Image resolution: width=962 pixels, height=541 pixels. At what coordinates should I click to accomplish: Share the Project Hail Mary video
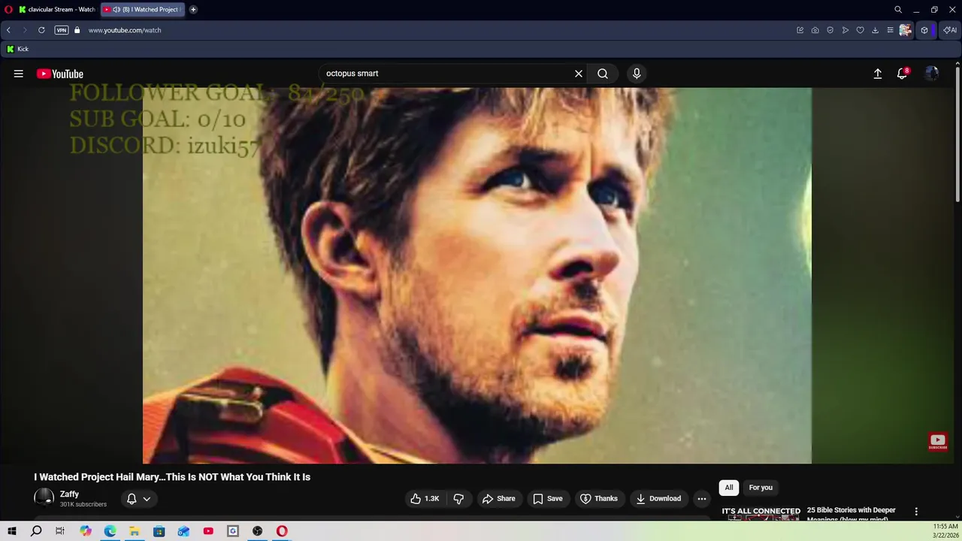point(499,498)
